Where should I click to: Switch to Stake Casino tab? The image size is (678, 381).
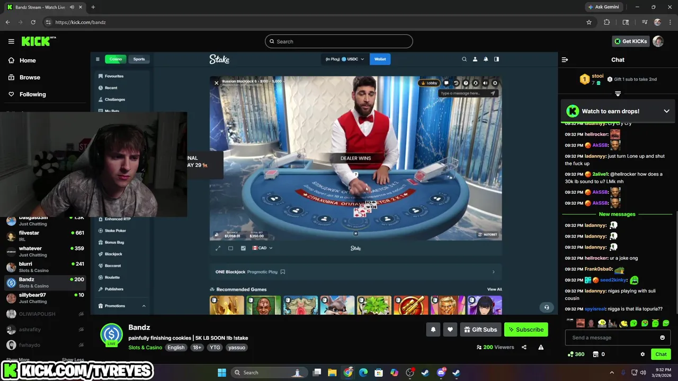coord(115,59)
